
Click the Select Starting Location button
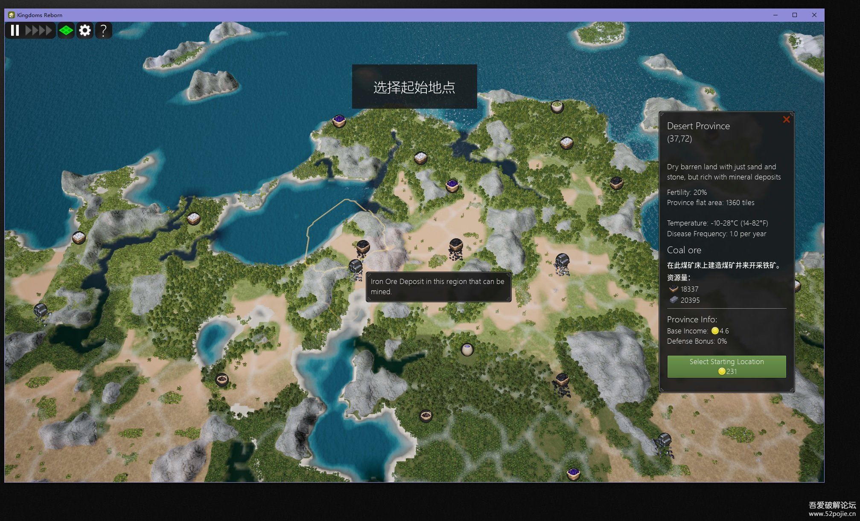pyautogui.click(x=726, y=366)
